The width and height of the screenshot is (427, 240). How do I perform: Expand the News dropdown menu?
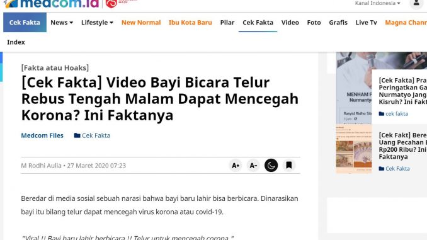(62, 22)
